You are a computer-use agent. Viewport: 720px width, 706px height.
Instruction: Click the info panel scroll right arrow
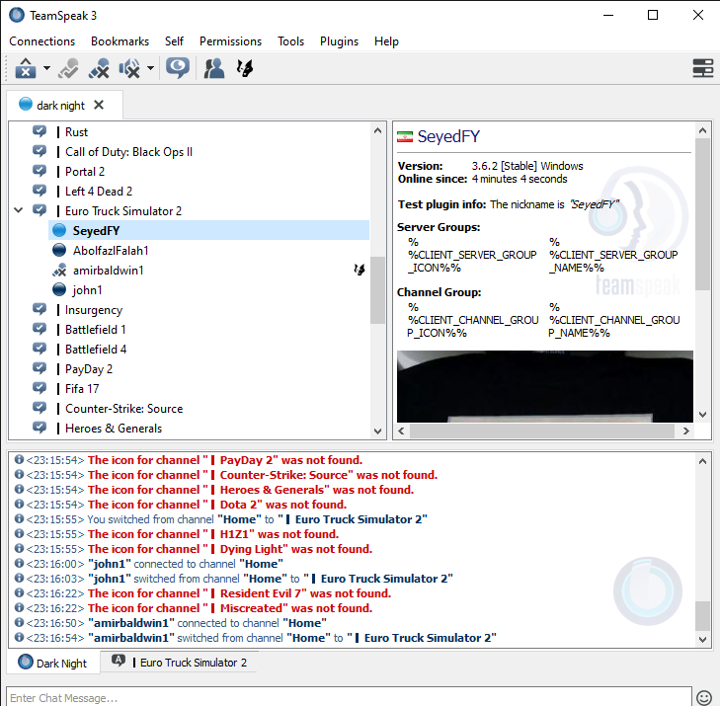686,431
